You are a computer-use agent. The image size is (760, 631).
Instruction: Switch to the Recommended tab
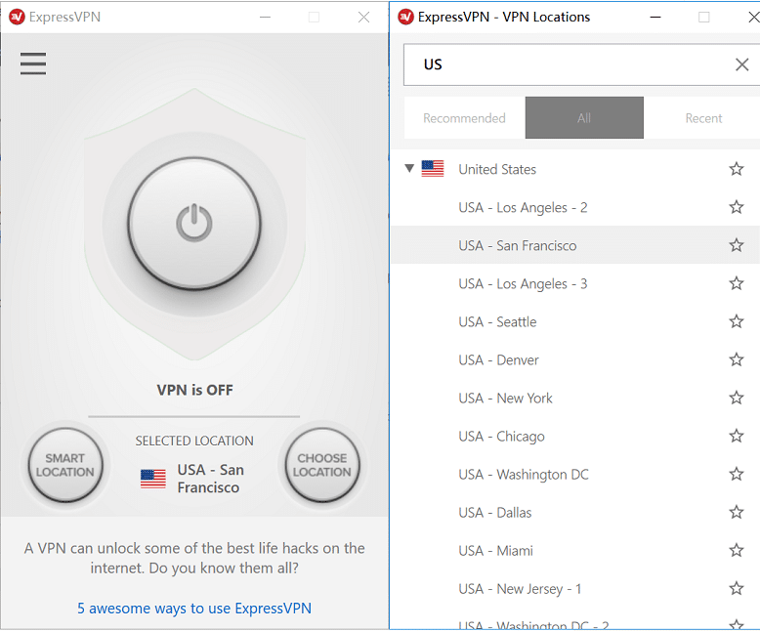tap(464, 118)
